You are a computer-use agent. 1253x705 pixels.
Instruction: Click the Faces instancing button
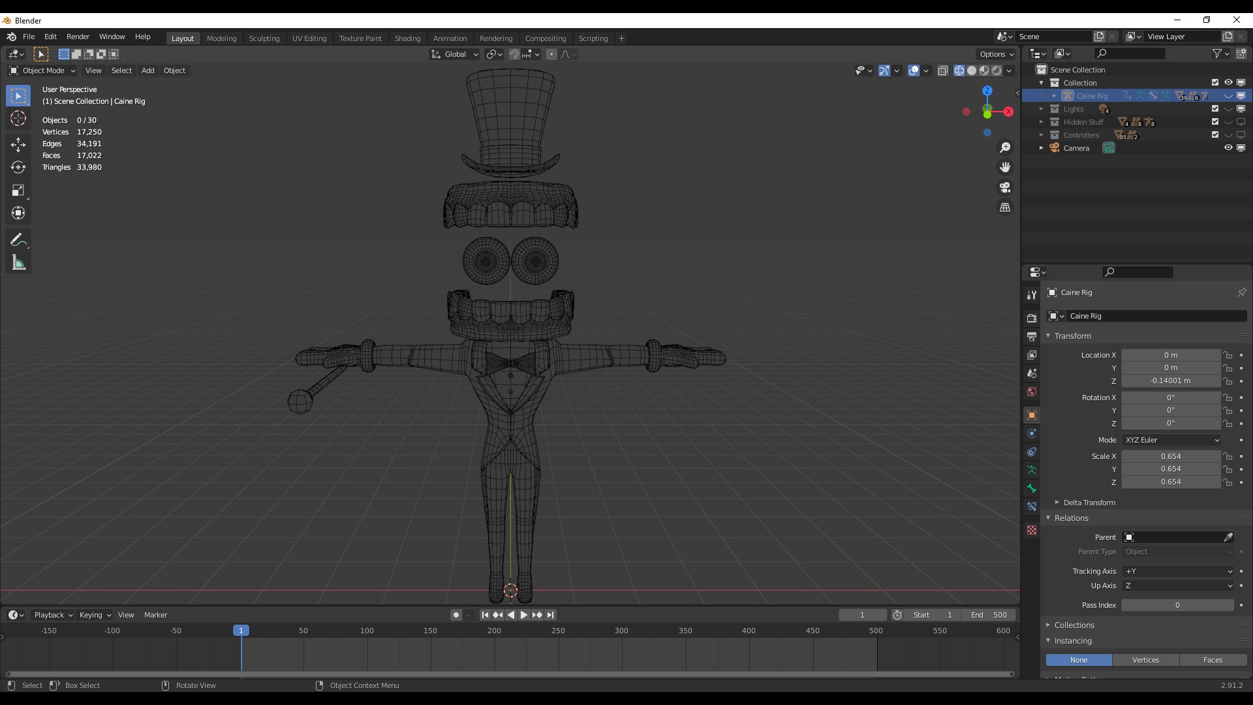tap(1213, 660)
